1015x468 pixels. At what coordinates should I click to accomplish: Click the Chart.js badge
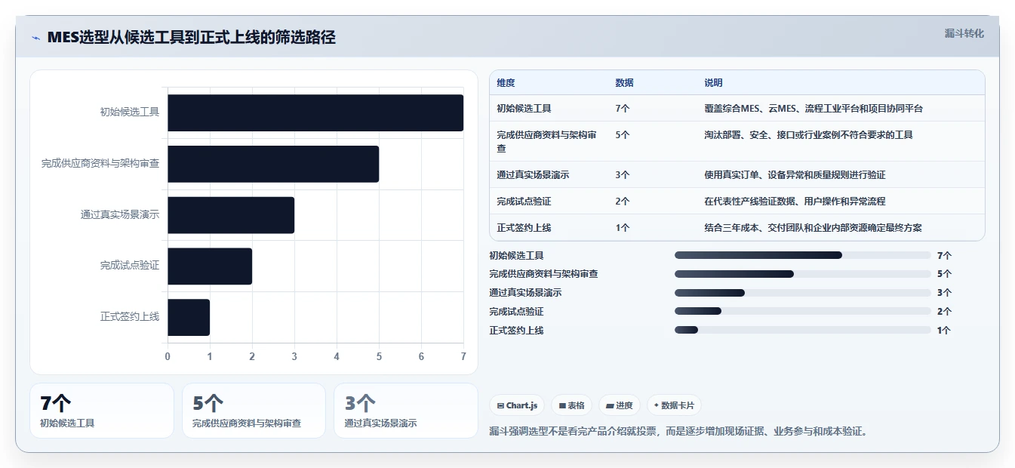(517, 405)
